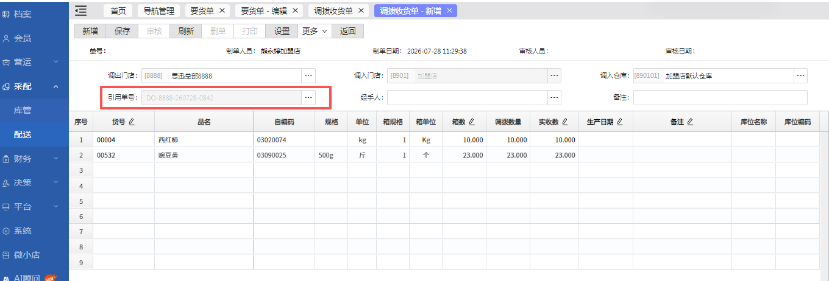The height and width of the screenshot is (281, 829).
Task: Click the 品名 column header
Action: tap(204, 122)
